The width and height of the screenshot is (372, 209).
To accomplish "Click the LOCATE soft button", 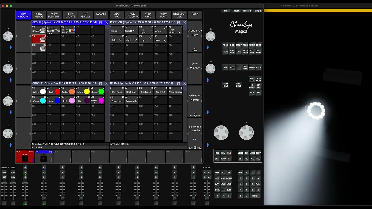I will click(101, 15).
